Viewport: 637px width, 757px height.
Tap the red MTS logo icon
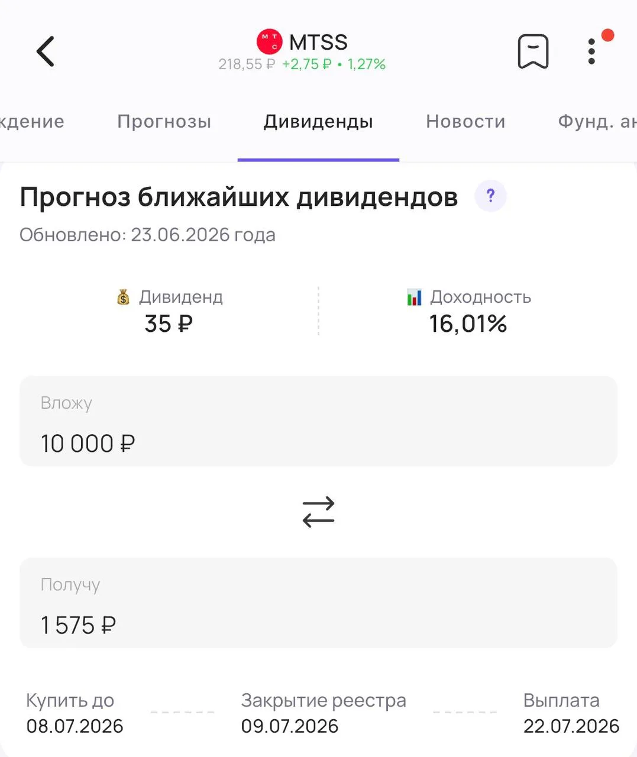coord(269,42)
